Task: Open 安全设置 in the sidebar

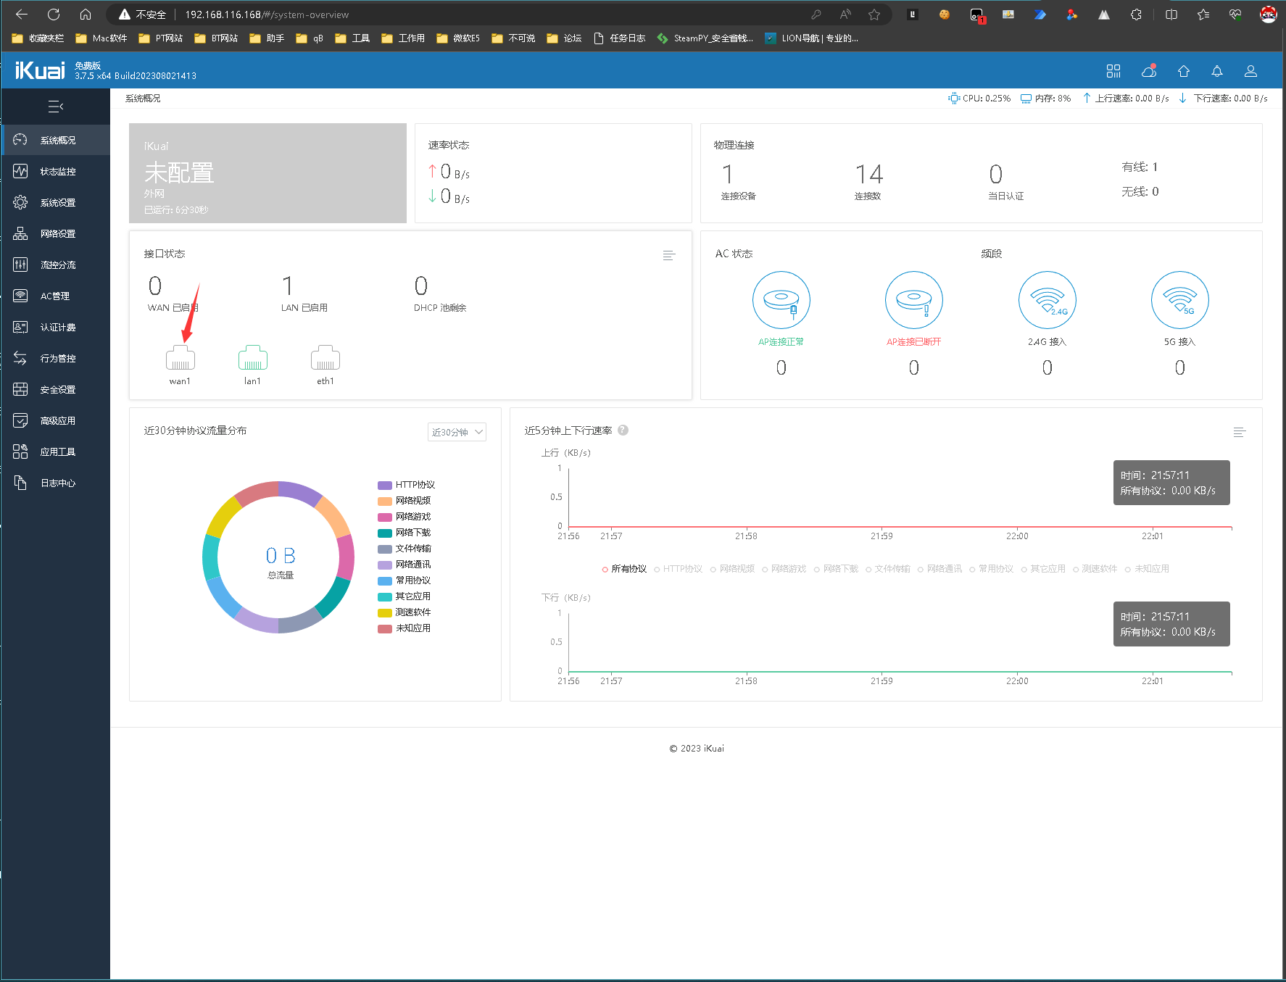Action: [x=57, y=390]
